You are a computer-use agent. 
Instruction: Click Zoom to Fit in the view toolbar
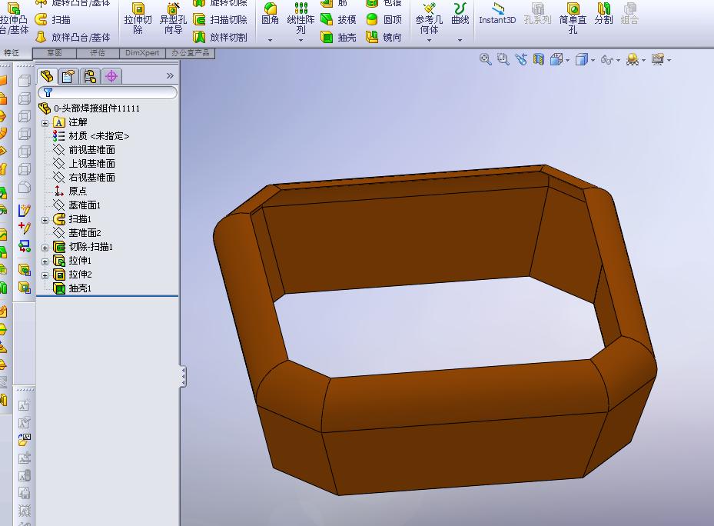(486, 59)
